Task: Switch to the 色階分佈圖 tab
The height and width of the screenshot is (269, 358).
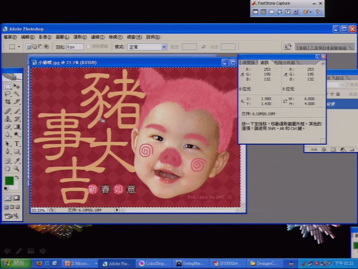Action: point(284,62)
